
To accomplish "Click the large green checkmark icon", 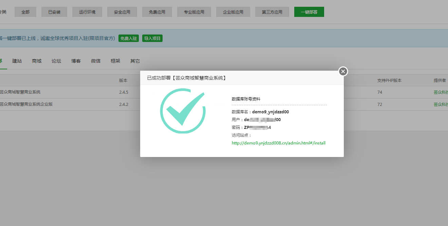I will (x=183, y=111).
